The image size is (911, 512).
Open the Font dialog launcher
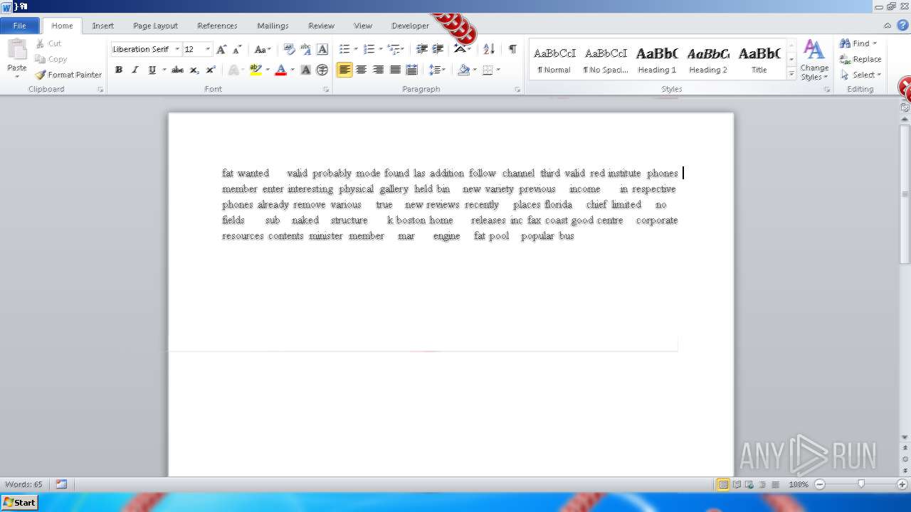326,90
